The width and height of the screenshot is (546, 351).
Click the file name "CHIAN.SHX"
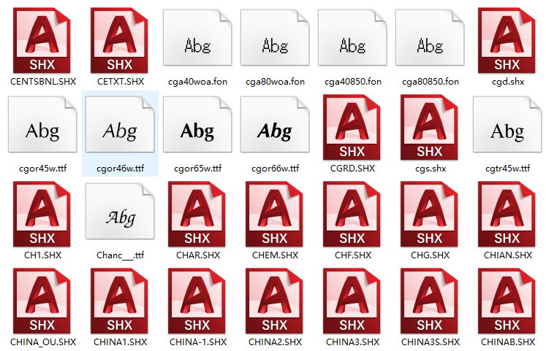point(508,255)
